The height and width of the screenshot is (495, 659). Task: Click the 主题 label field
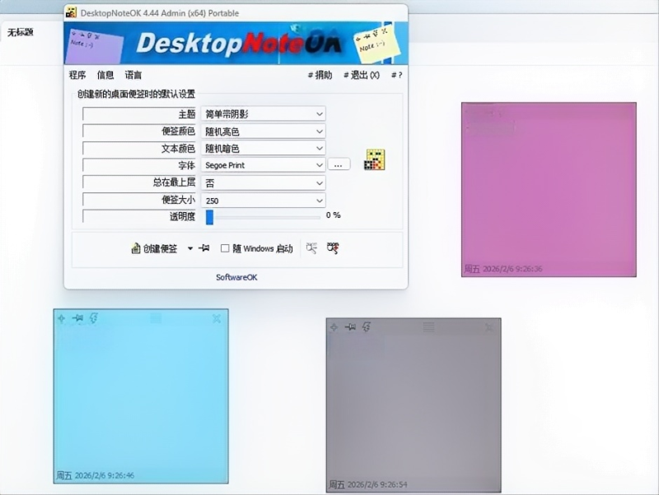(x=139, y=113)
